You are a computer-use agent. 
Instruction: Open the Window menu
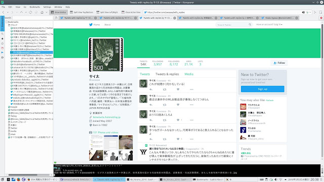tap(58, 7)
